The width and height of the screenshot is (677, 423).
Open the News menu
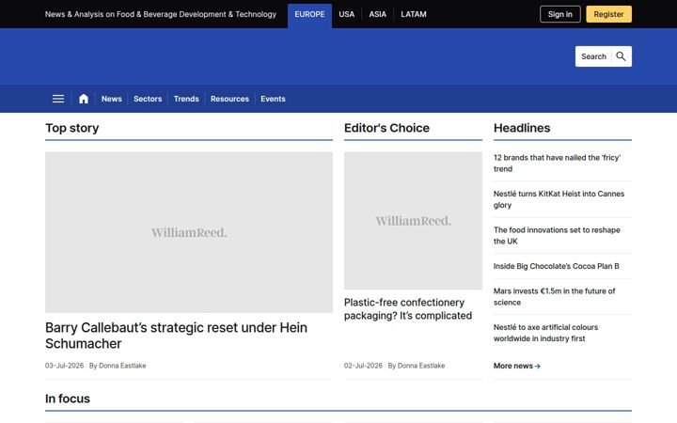click(x=111, y=99)
